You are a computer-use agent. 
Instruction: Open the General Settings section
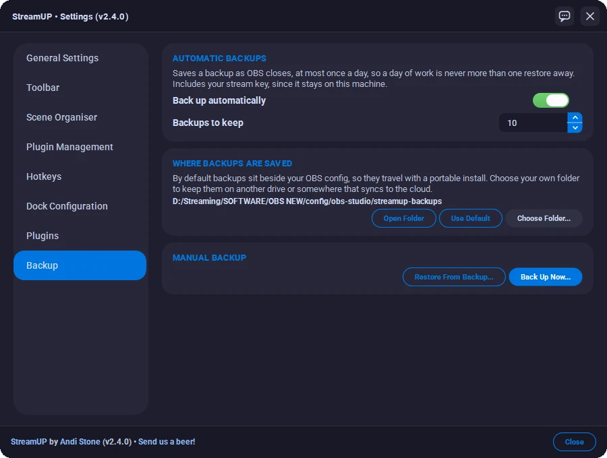coord(80,58)
